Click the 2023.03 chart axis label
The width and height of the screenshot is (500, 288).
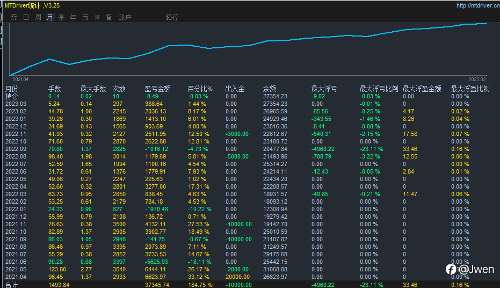coord(477,80)
